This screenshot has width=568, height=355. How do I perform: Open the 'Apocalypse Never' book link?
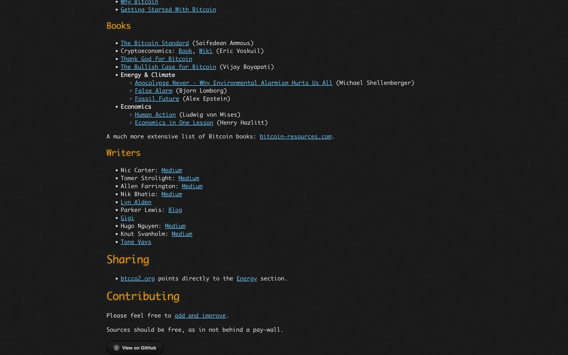pos(234,83)
